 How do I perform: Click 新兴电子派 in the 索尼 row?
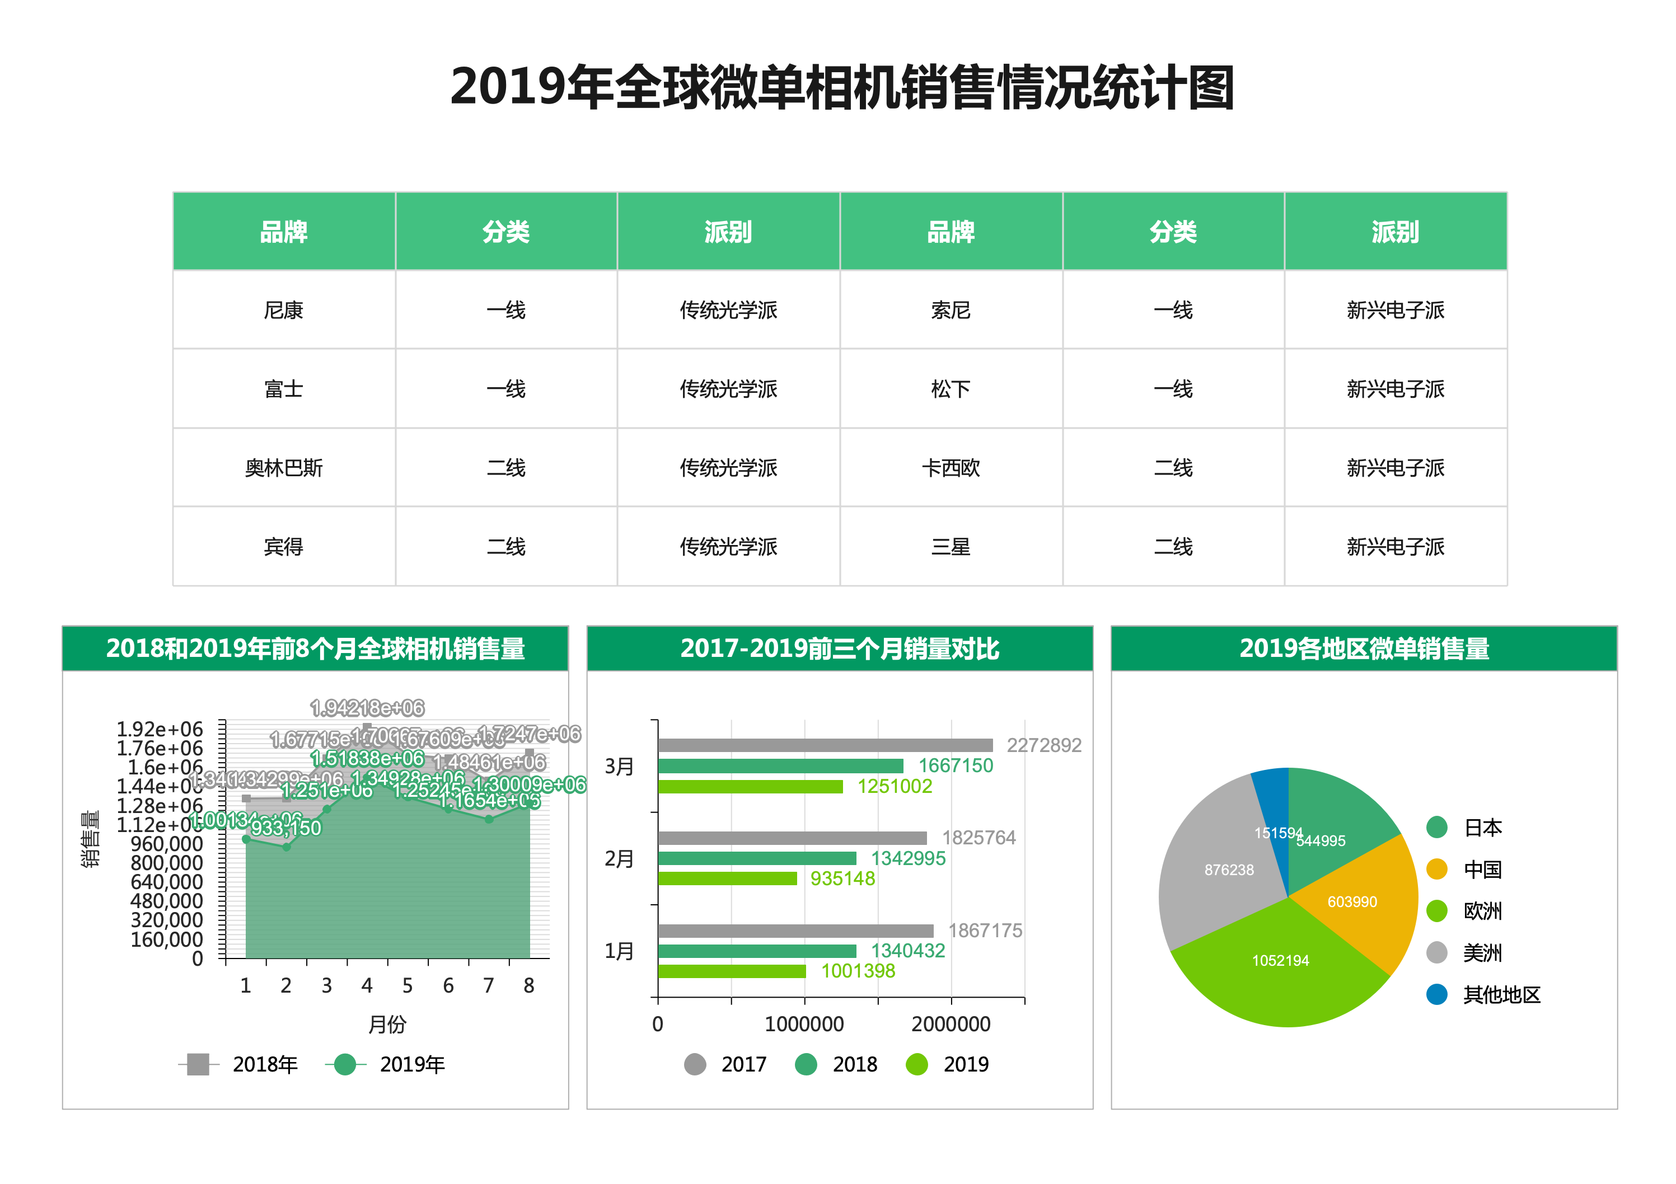[x=1396, y=310]
